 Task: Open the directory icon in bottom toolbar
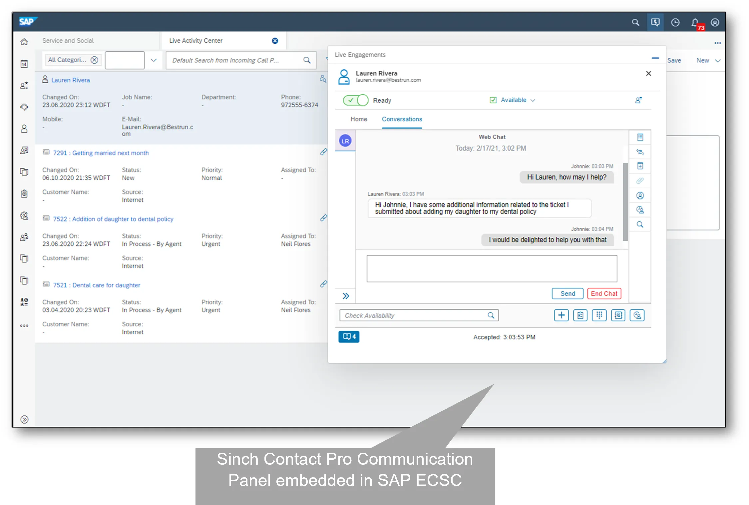point(618,315)
